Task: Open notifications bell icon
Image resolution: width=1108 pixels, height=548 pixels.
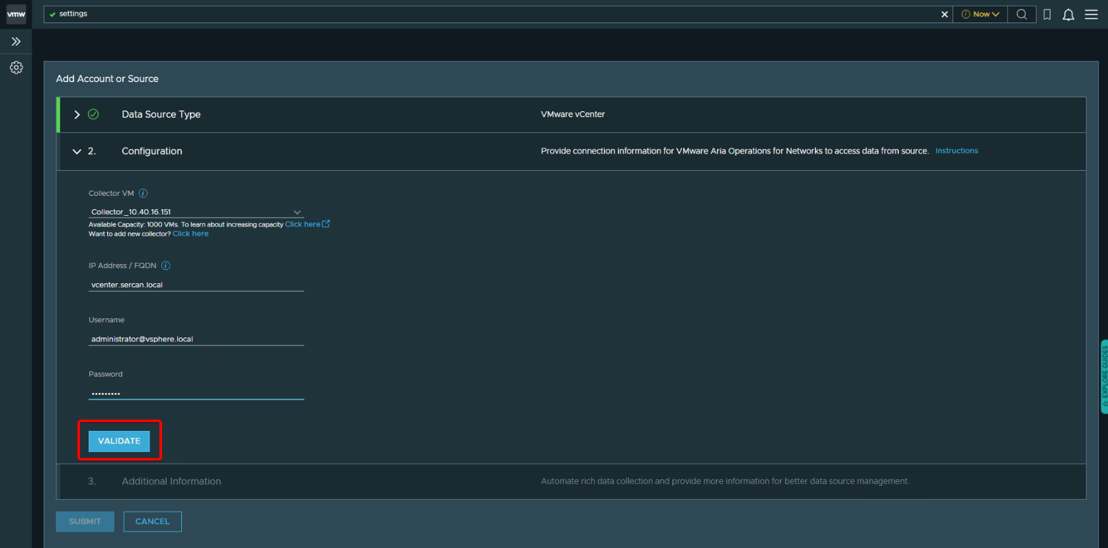Action: 1068,15
